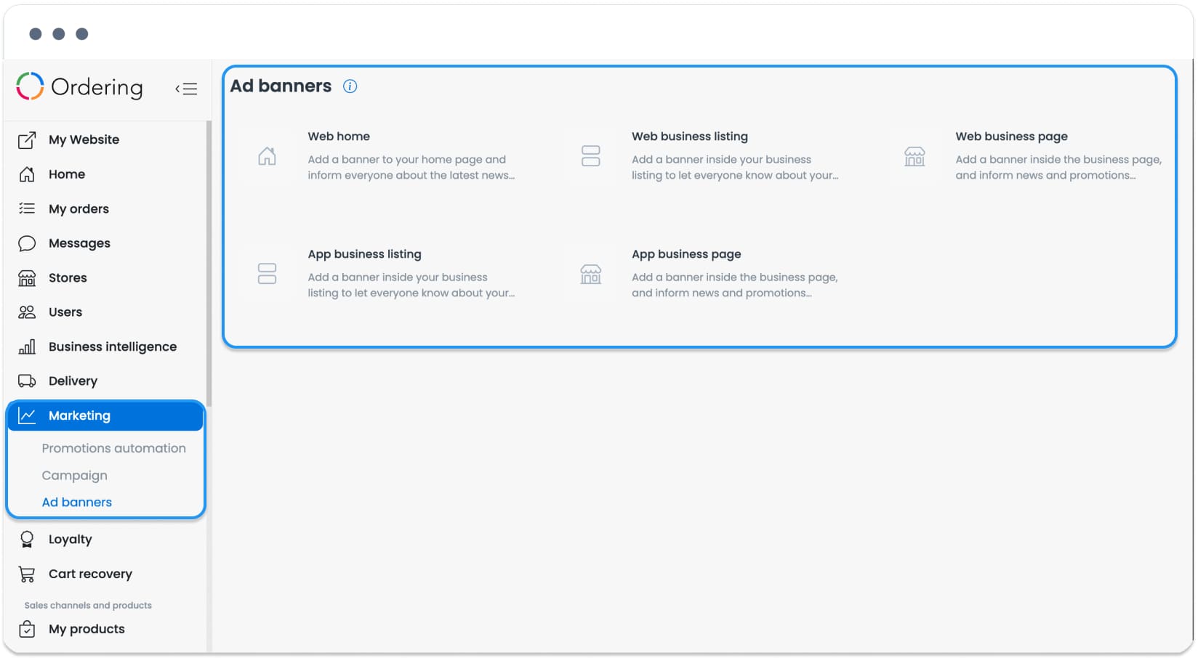Click the App business listing card icon
Image resolution: width=1198 pixels, height=666 pixels.
click(267, 274)
